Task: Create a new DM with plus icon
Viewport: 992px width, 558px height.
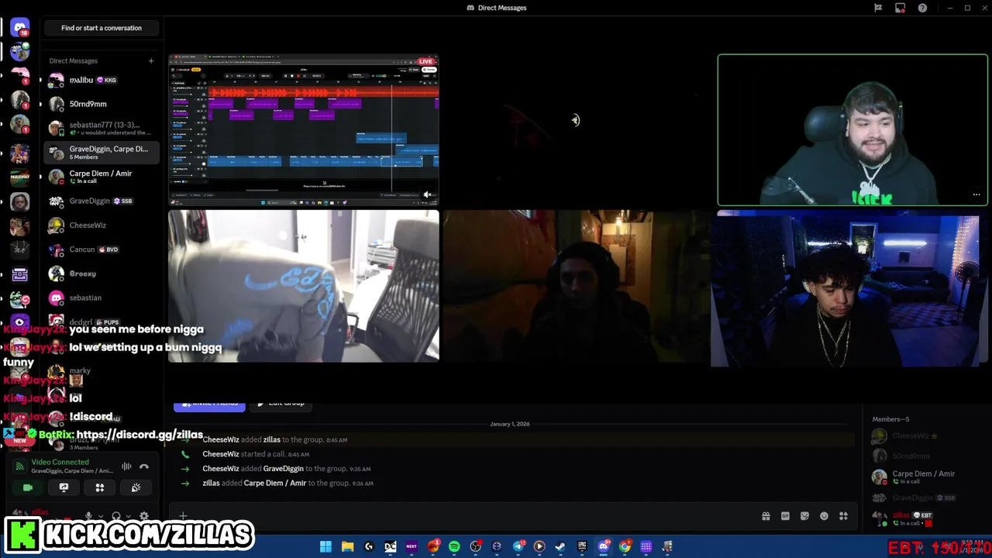Action: click(x=151, y=60)
